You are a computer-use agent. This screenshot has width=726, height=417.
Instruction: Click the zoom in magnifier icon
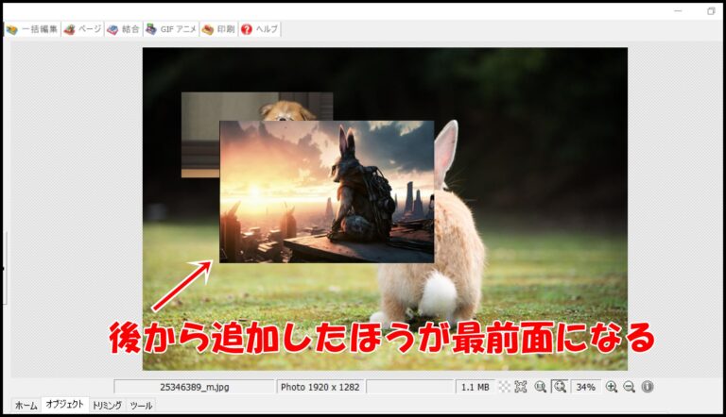(612, 387)
